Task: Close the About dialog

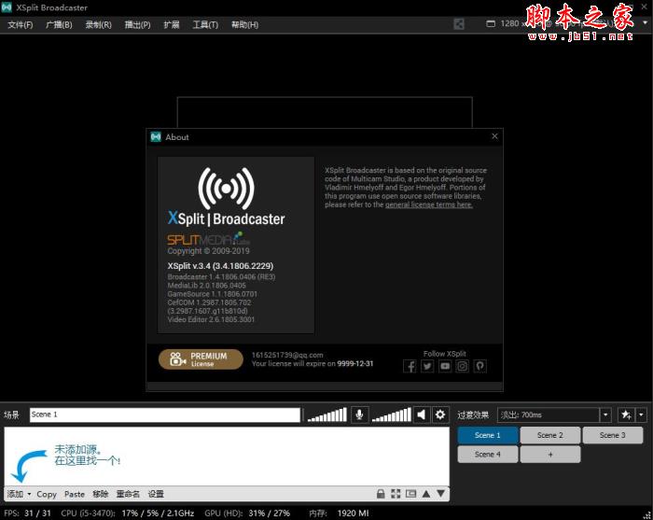Action: pos(494,136)
